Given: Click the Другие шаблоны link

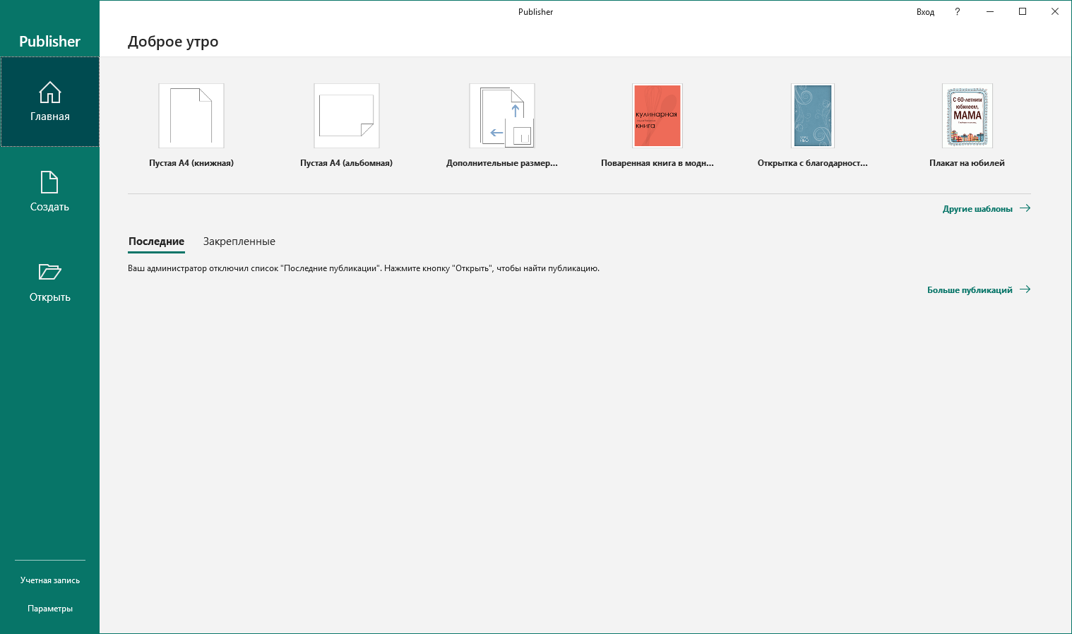Looking at the screenshot, I should pos(977,209).
